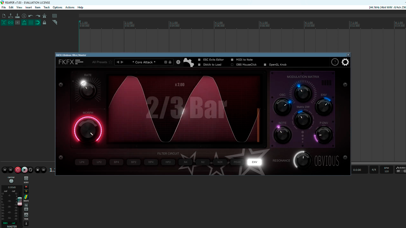Open the File menu
Image resolution: width=406 pixels, height=228 pixels.
click(4, 7)
